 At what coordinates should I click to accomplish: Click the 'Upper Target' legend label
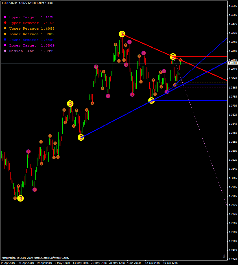coord(23,17)
